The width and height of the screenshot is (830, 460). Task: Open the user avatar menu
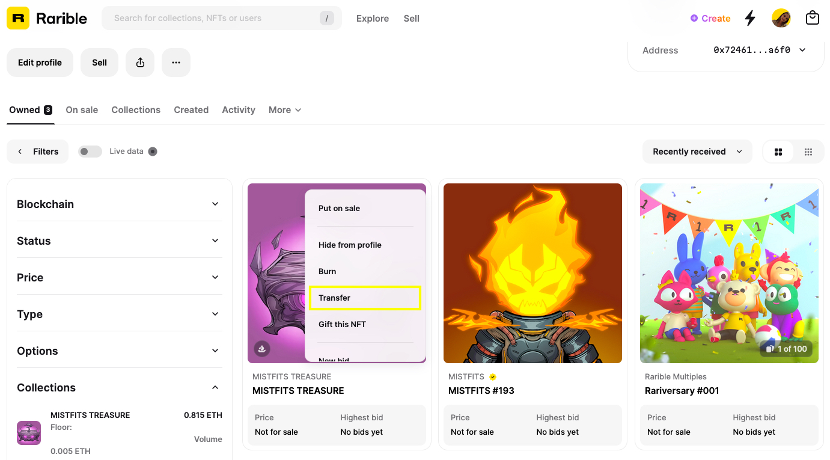781,18
